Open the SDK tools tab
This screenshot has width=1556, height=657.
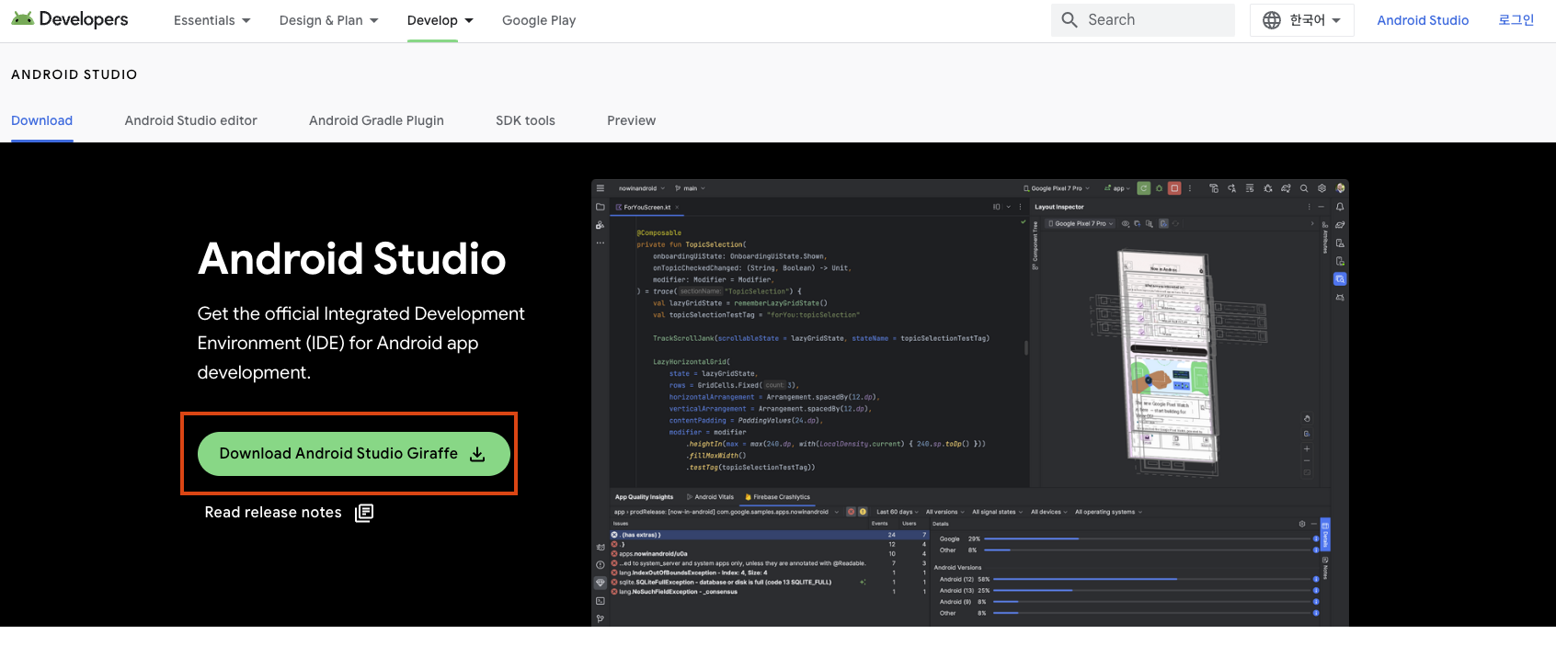(x=525, y=120)
